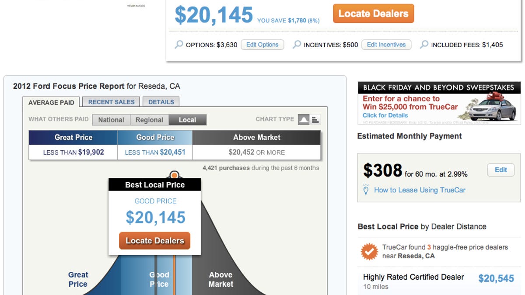525x295 pixels.
Task: Click the GOOD PRICE label in the popup
Action: pyautogui.click(x=155, y=201)
